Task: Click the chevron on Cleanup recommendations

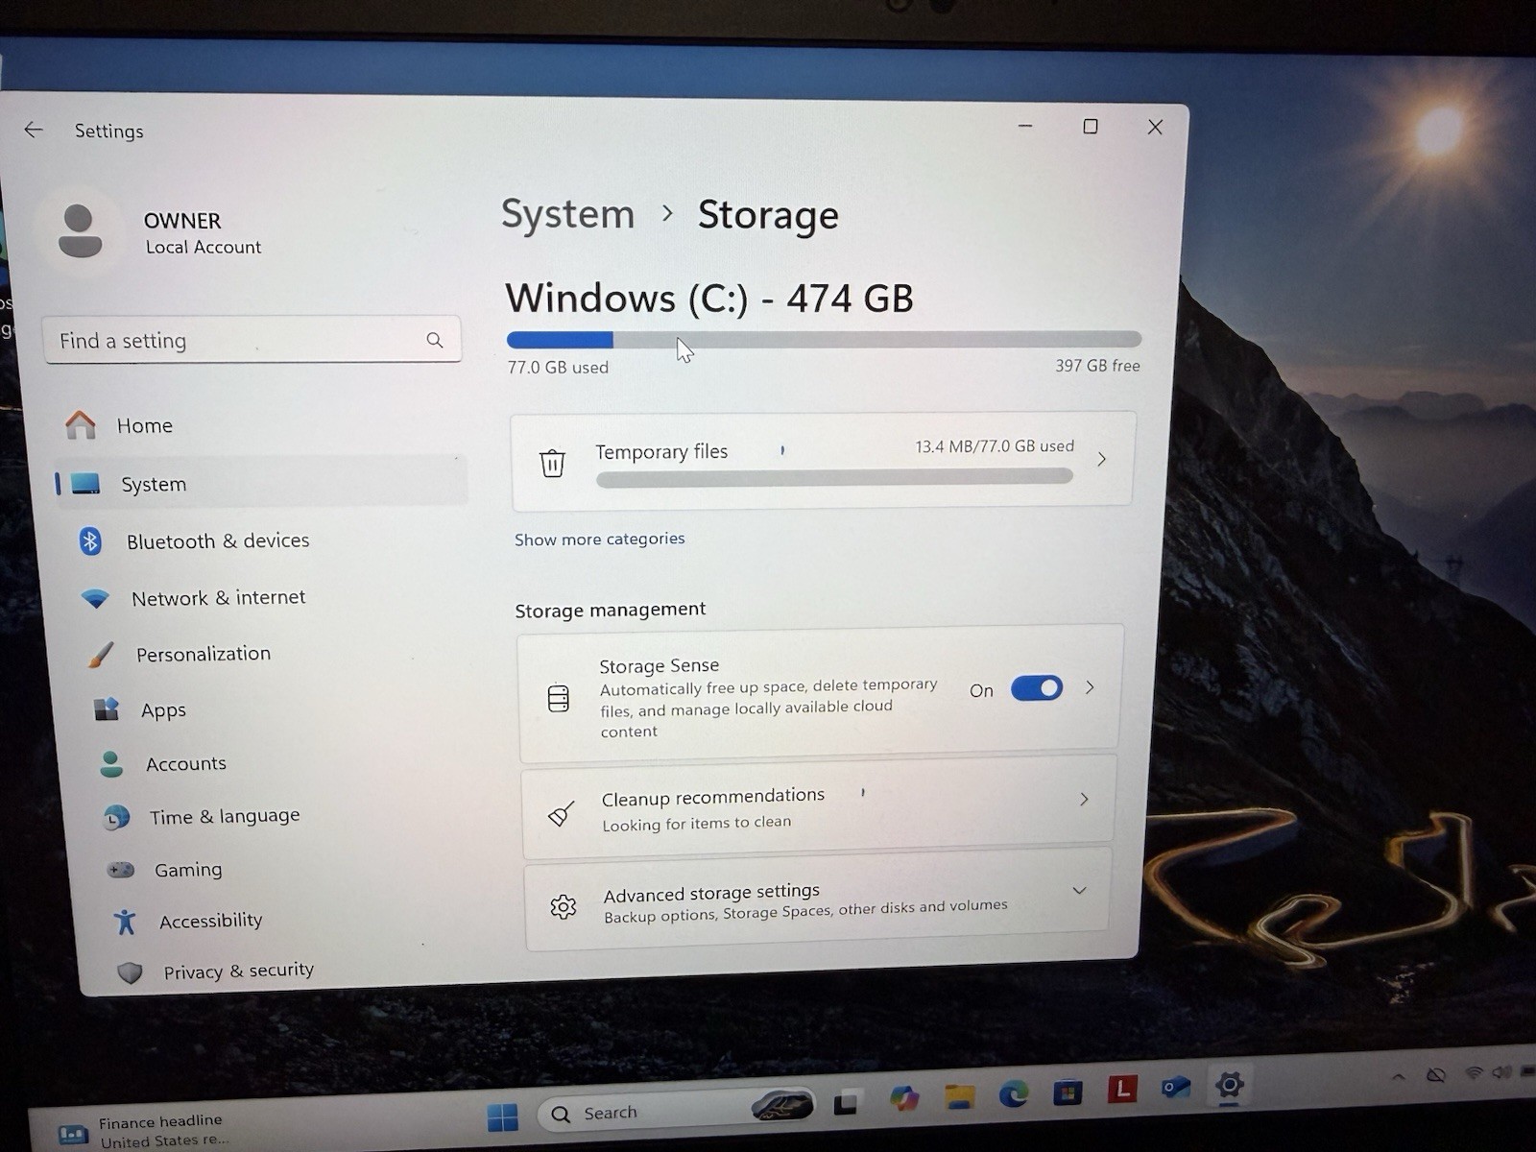Action: (1084, 799)
